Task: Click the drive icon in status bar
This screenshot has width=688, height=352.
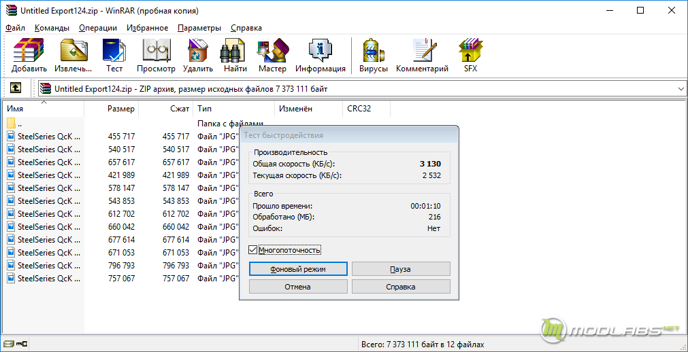Action: click(8, 344)
